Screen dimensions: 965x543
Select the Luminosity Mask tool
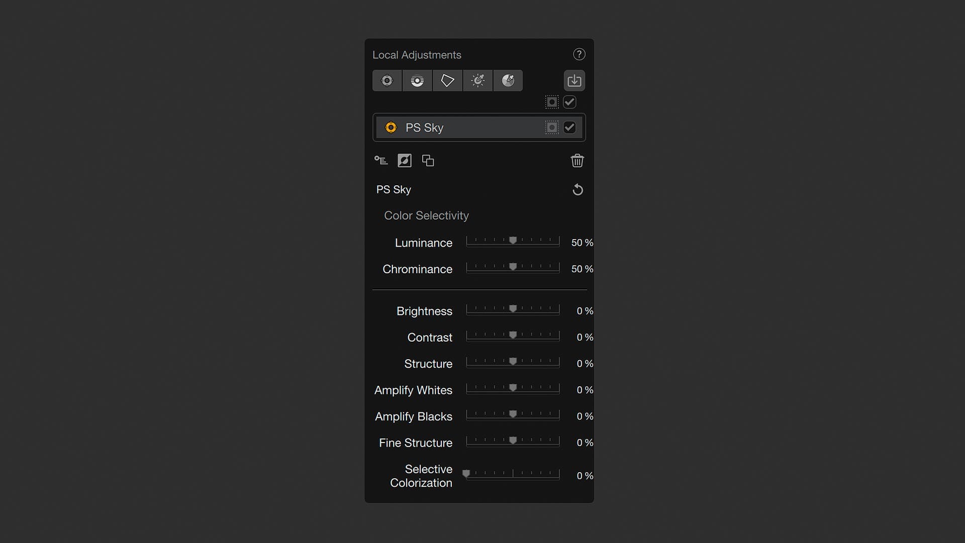coord(477,80)
